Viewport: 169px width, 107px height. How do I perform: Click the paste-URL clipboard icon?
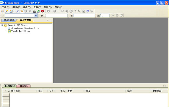(x=34, y=11)
